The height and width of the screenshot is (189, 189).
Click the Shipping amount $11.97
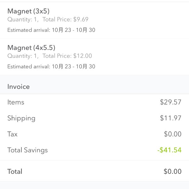[x=170, y=118]
